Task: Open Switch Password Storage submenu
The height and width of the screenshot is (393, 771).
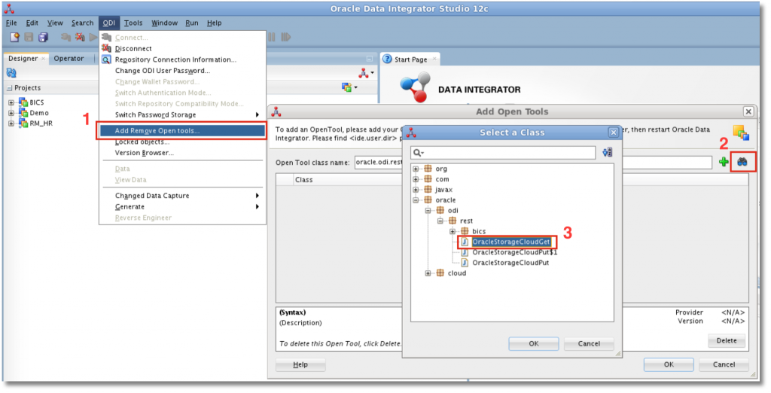Action: coord(182,114)
